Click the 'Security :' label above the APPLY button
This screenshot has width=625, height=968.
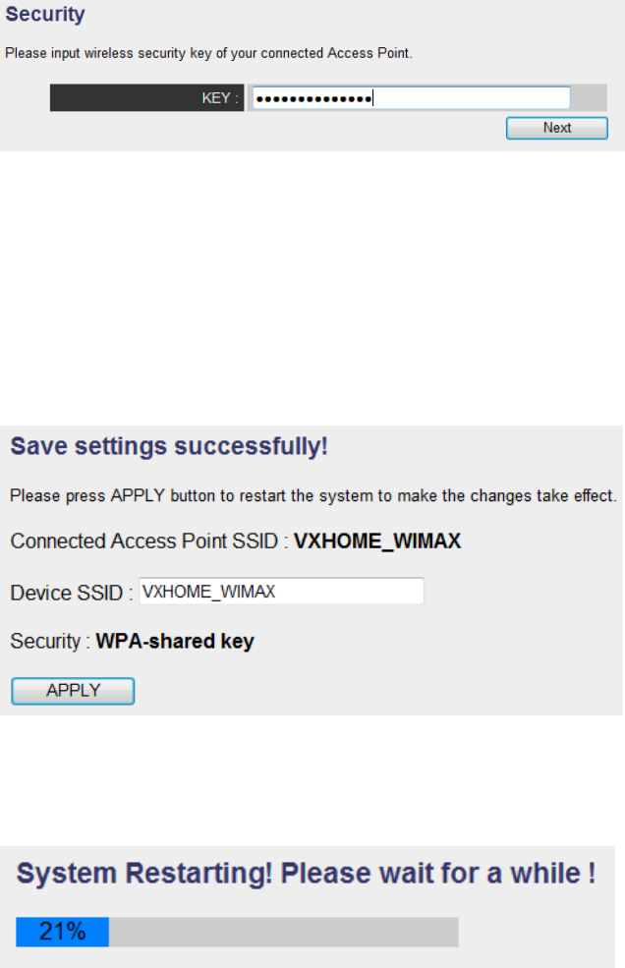point(49,642)
